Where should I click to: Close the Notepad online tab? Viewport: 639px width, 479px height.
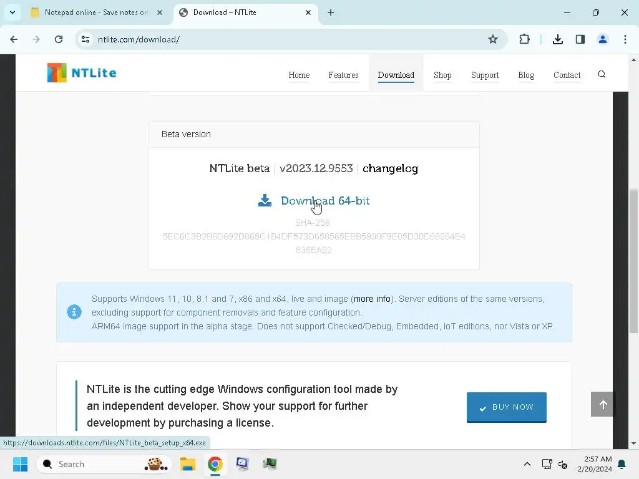point(160,12)
